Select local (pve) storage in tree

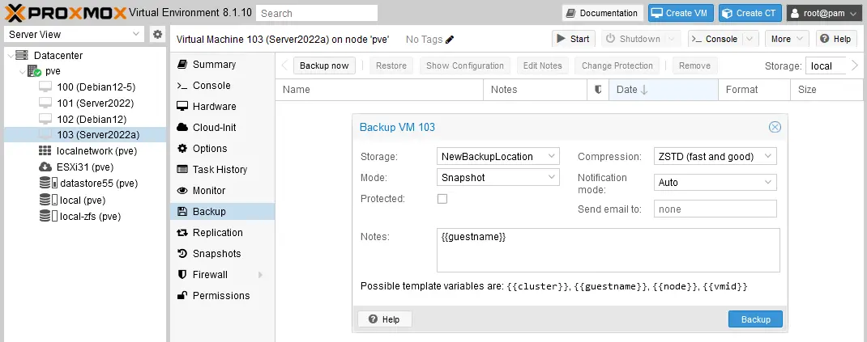(84, 201)
